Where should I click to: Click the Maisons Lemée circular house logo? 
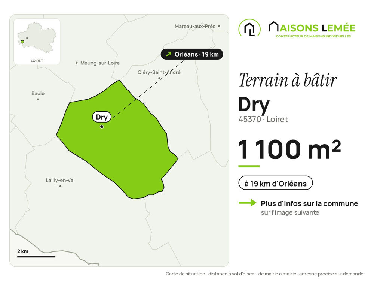point(249,28)
